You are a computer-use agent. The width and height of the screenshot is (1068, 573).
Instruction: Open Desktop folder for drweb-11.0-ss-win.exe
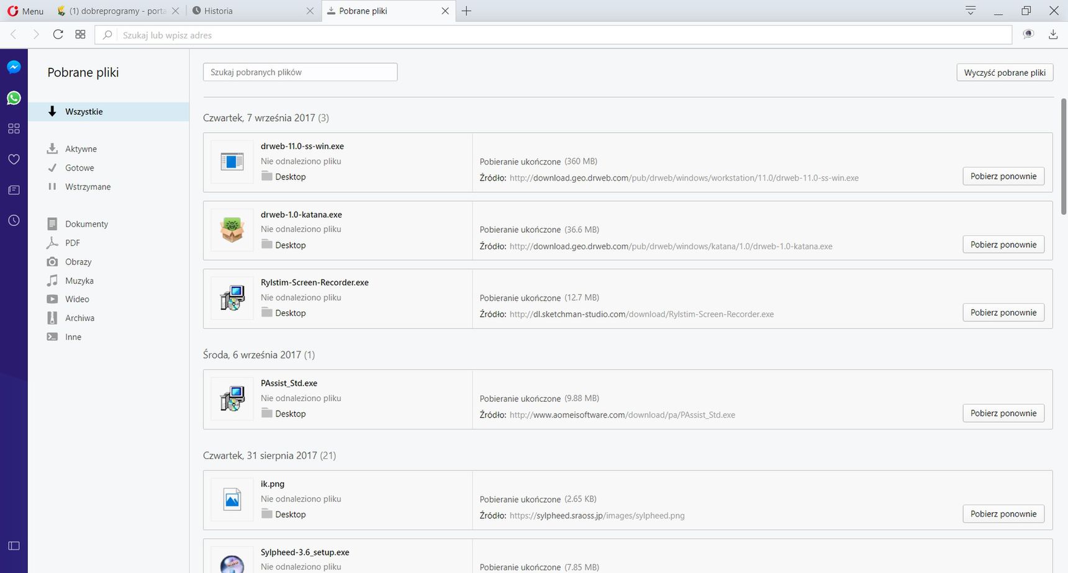click(284, 177)
